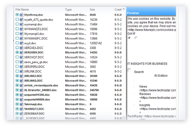Click the 'IN Edition' text in preview
The image size is (192, 126).
pos(161,75)
